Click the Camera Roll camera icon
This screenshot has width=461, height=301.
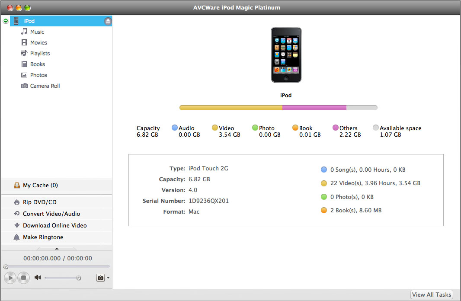coord(24,86)
